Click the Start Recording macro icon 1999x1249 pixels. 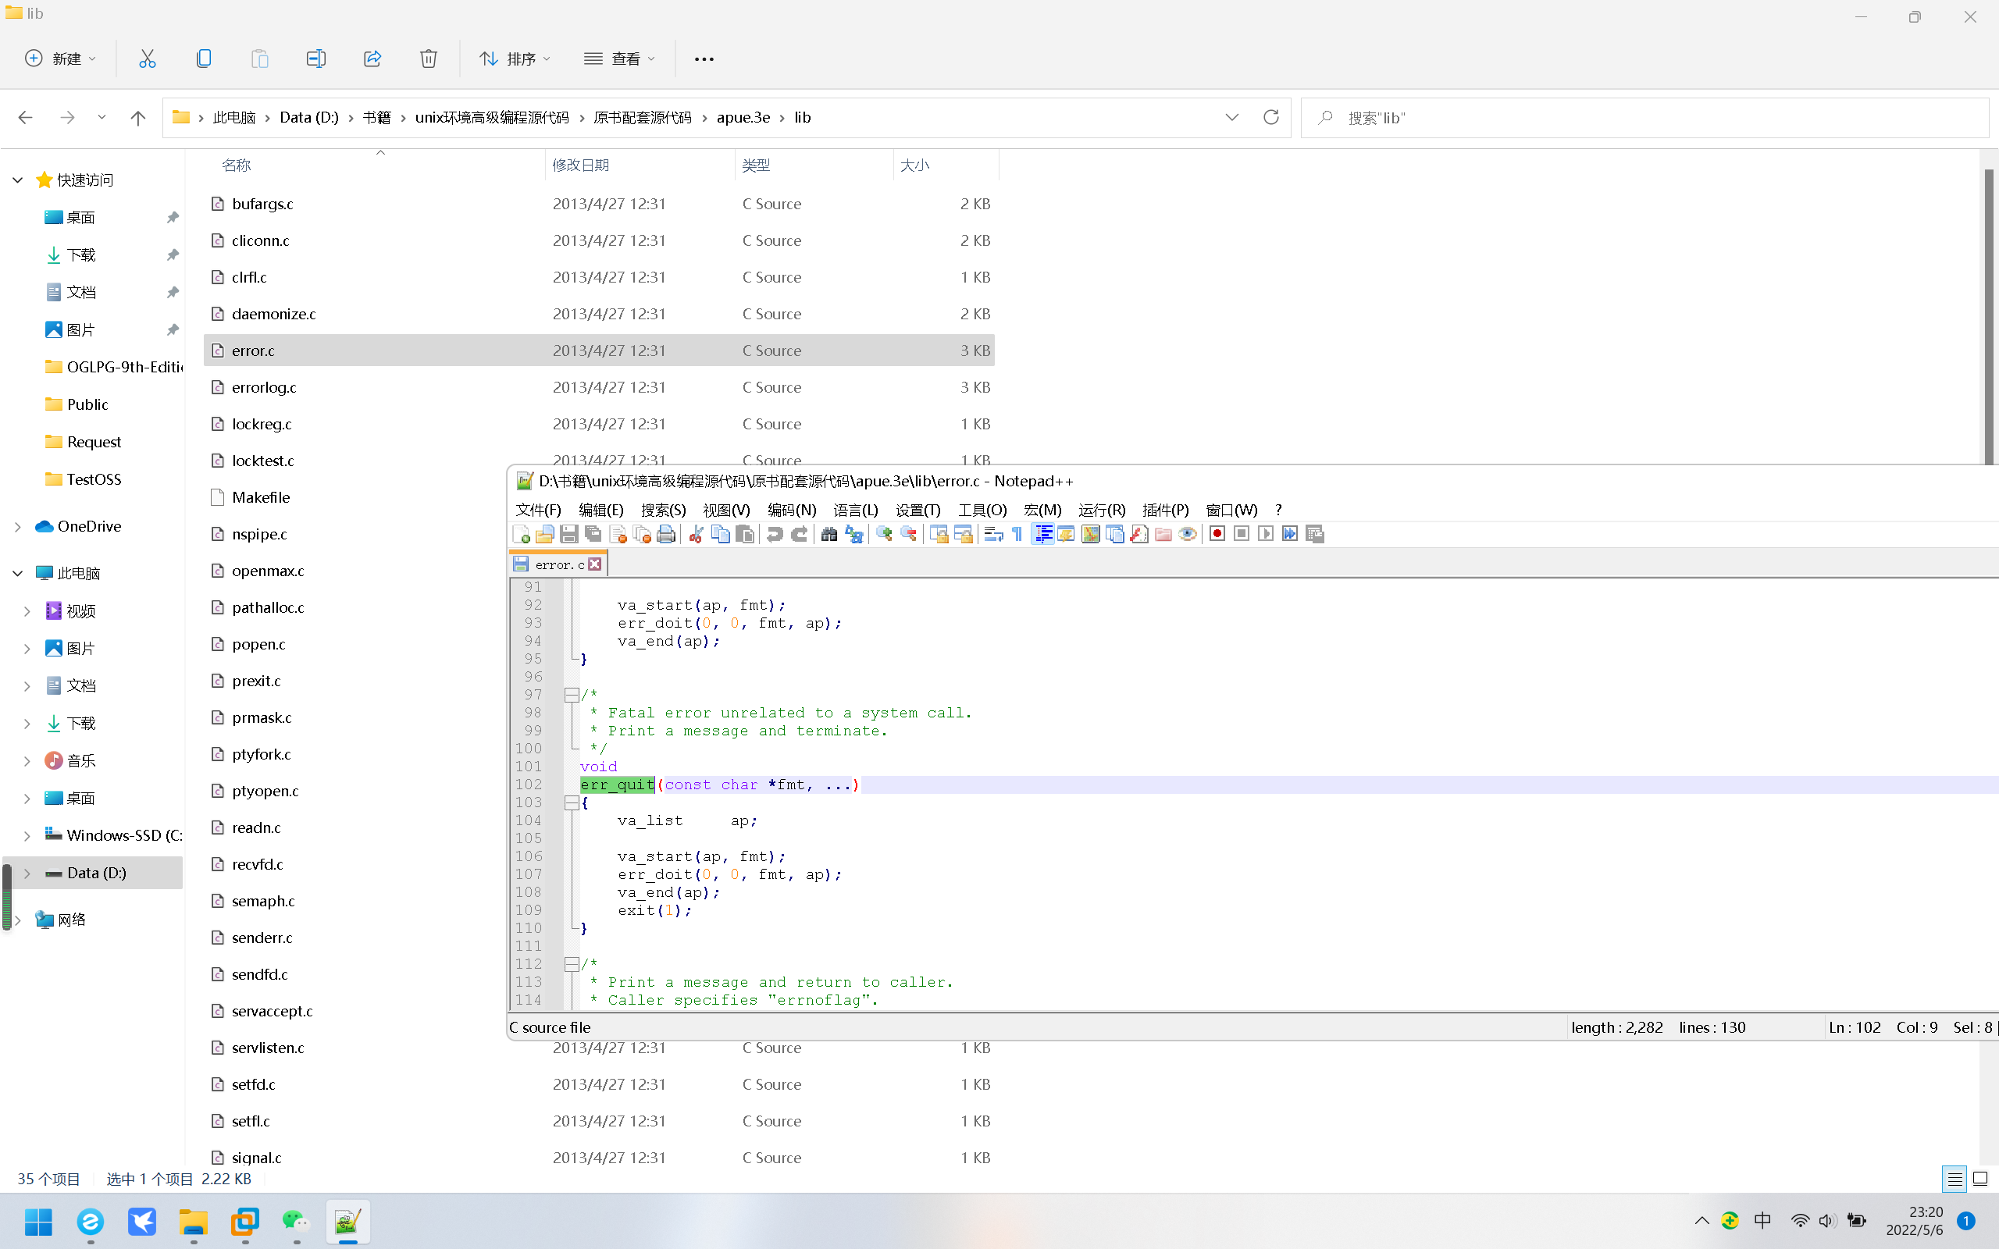click(1217, 535)
